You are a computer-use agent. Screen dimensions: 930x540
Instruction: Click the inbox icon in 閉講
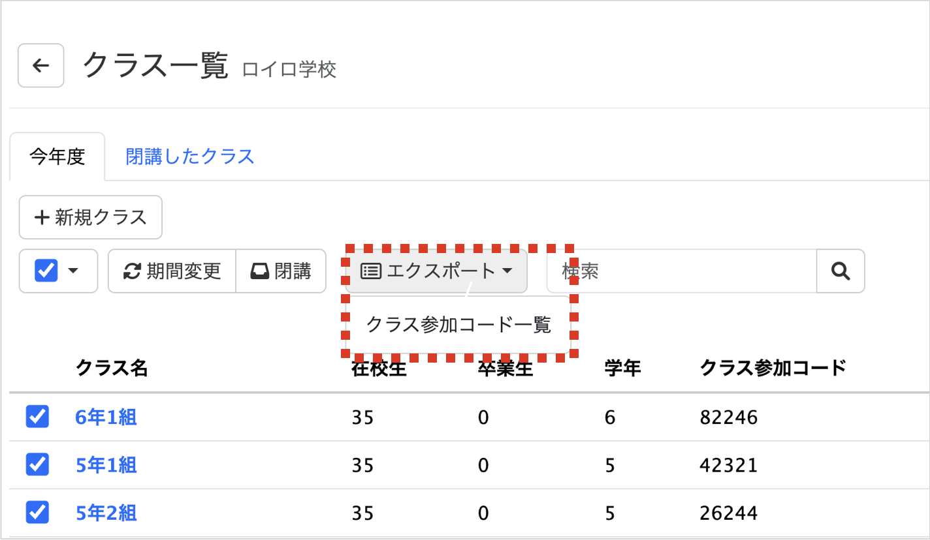click(260, 271)
